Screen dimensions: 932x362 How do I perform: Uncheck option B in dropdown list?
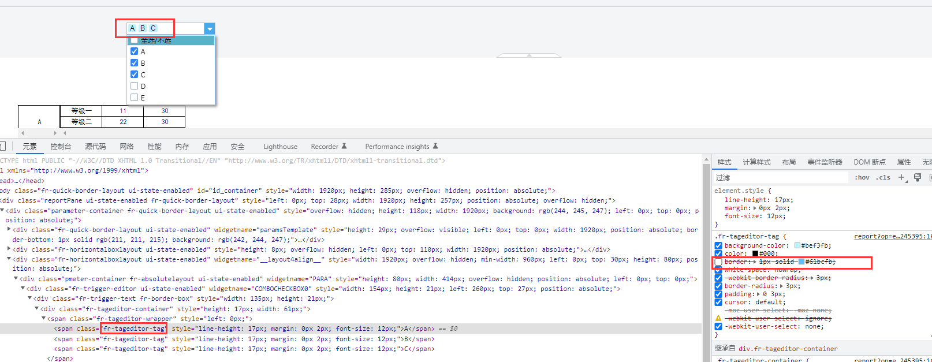click(x=135, y=63)
